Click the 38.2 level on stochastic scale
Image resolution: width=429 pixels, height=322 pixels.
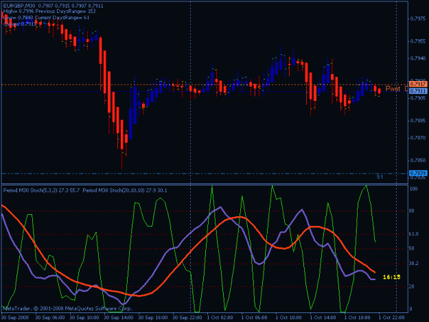414,264
